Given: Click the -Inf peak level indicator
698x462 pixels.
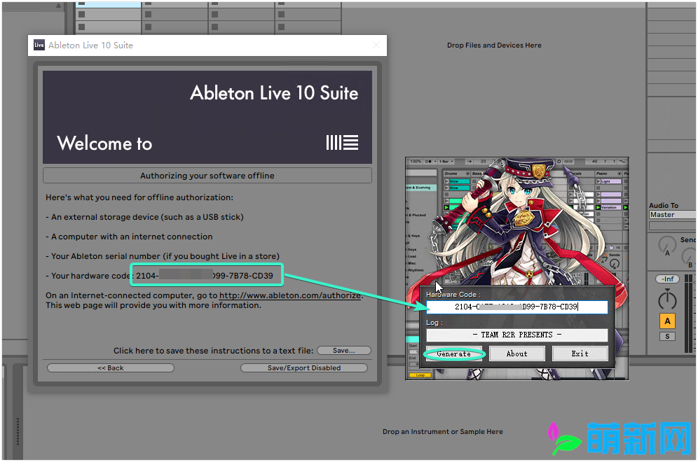Looking at the screenshot, I should tap(668, 279).
